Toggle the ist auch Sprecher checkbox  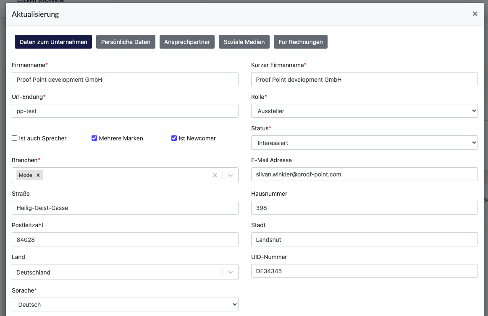pos(14,138)
